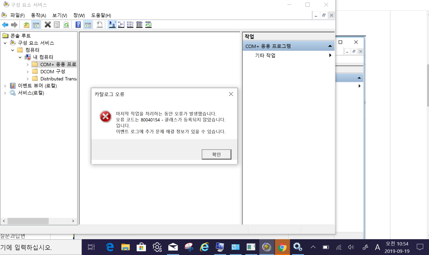Open Properties toolbar icon

click(x=57, y=25)
